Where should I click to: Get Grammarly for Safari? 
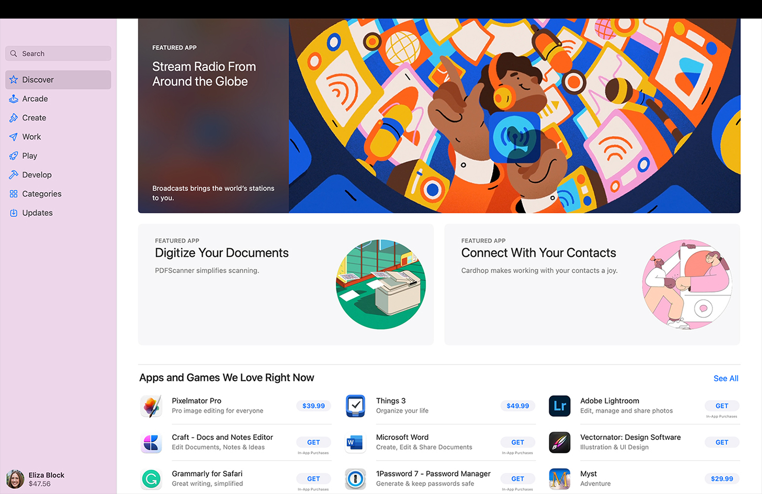point(314,479)
